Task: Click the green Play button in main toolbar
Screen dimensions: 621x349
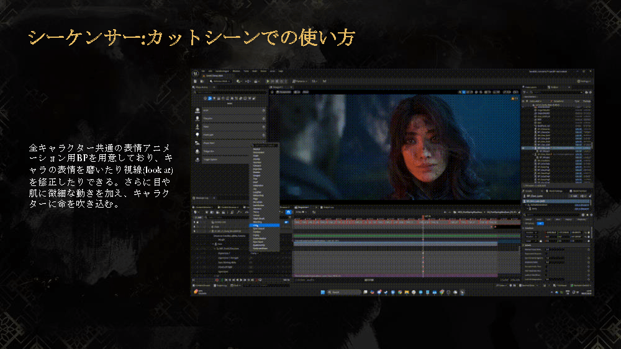Action: [x=268, y=81]
